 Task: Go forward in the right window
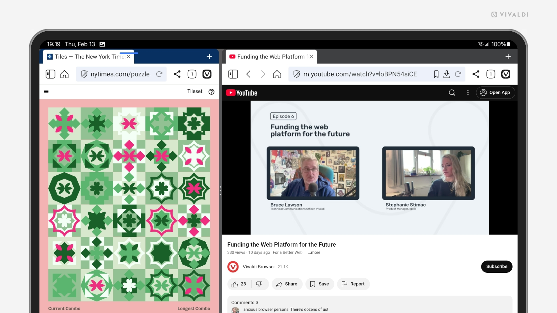tap(263, 74)
